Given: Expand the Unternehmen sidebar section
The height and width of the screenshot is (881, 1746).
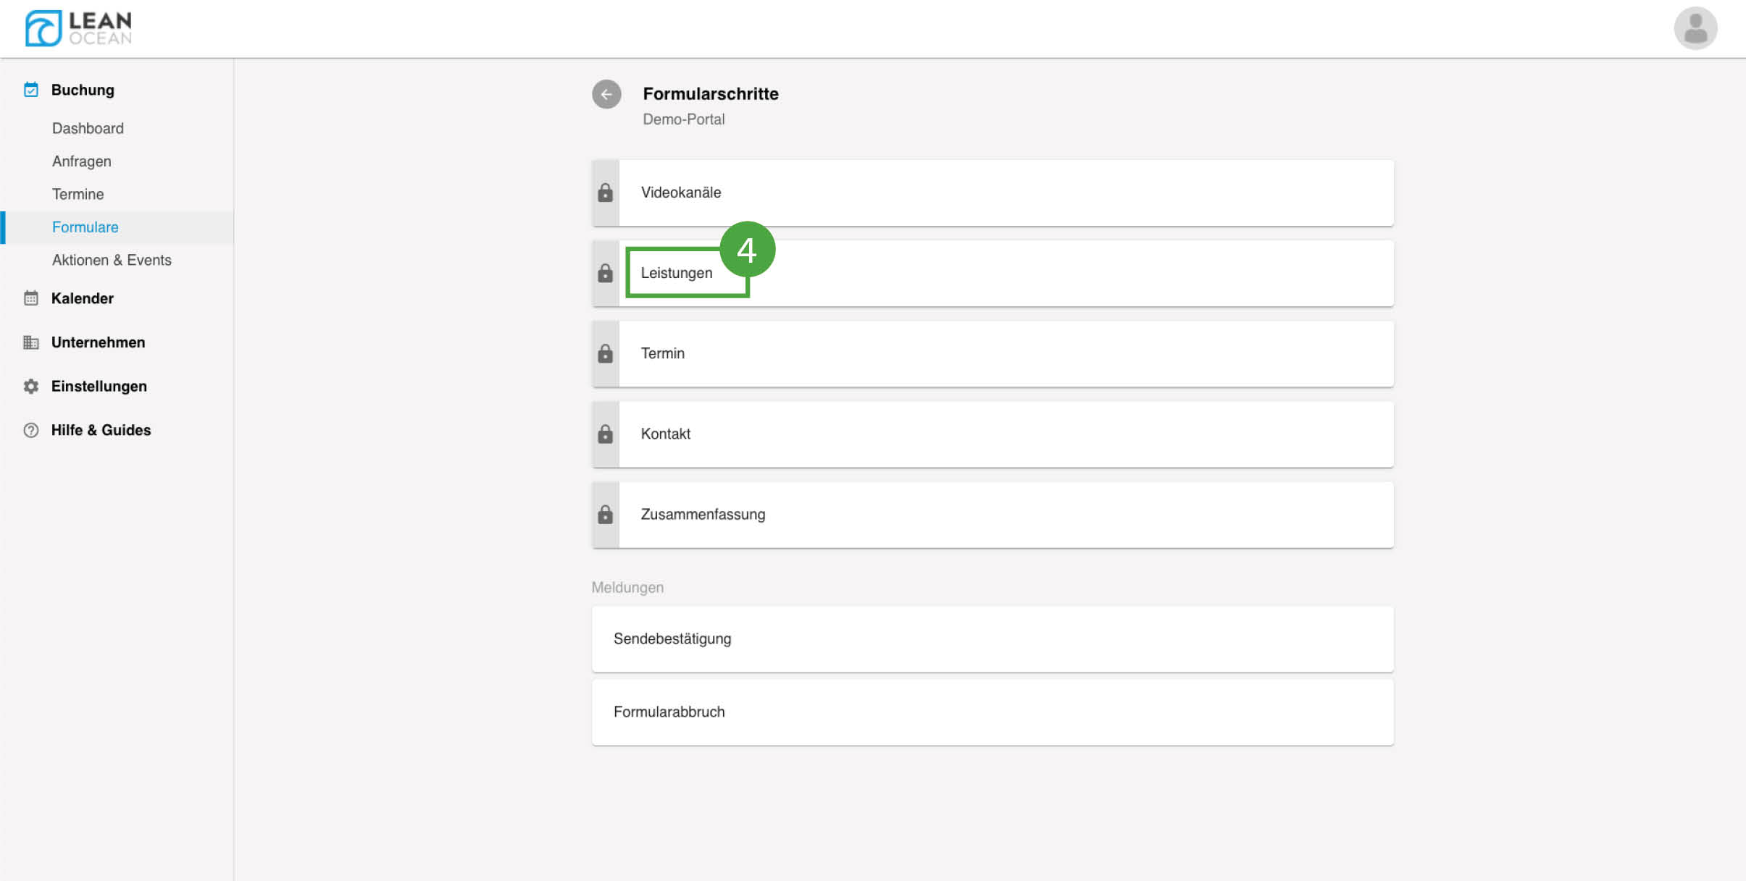Looking at the screenshot, I should (98, 342).
